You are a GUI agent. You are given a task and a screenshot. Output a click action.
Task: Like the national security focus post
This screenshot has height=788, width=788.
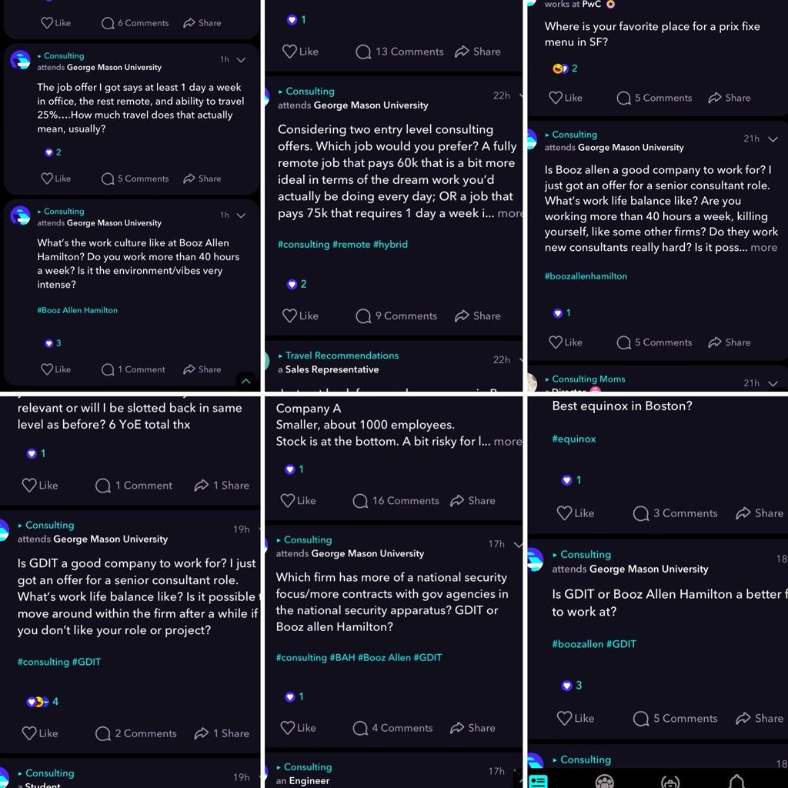pos(298,728)
